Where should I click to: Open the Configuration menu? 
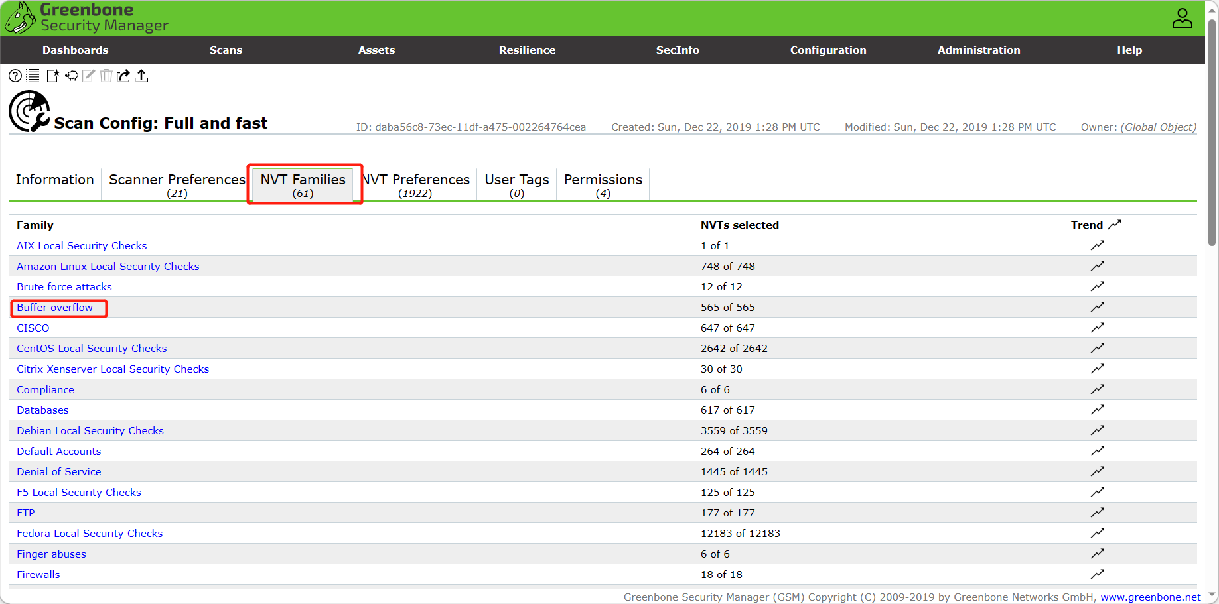point(828,50)
